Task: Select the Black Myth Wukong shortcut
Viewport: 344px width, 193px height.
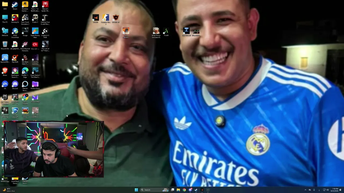Action: (x=5, y=112)
